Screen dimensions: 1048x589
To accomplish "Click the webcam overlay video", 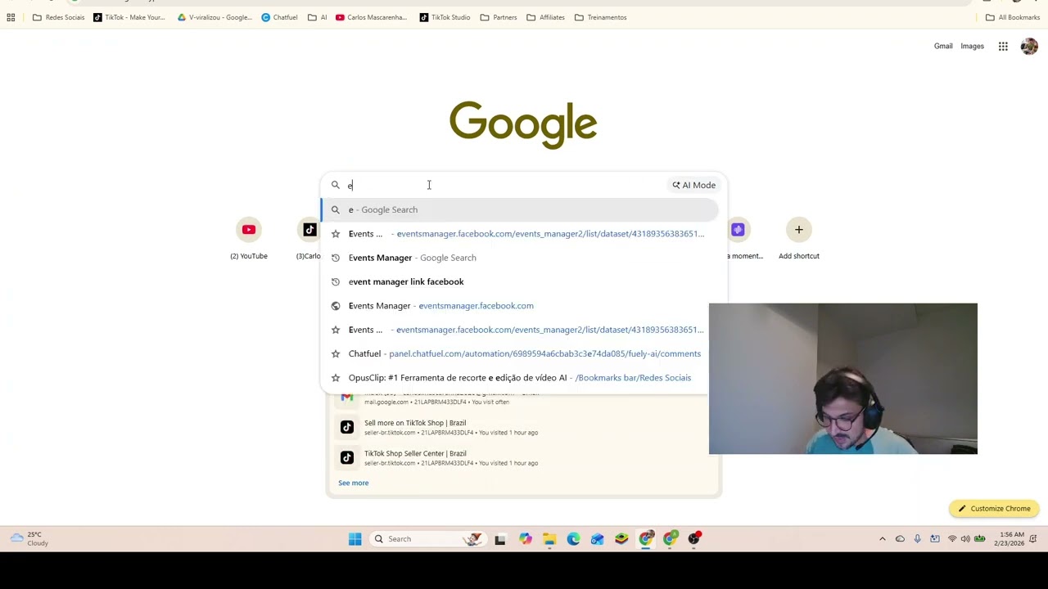I will click(x=843, y=379).
